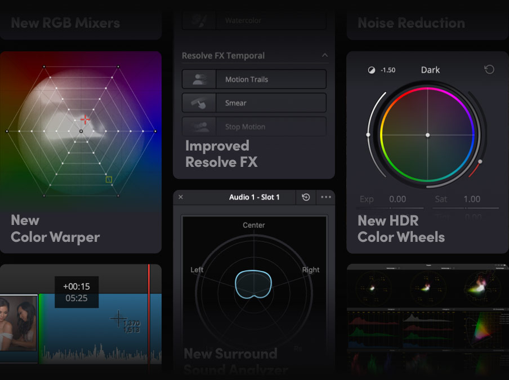Image resolution: width=509 pixels, height=380 pixels.
Task: Select the Motion Trails effect icon
Action: [x=198, y=79]
